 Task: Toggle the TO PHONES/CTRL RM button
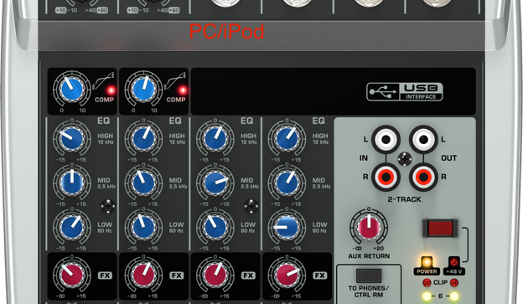(369, 276)
